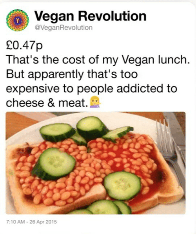Click the cucumber slice on left toast
Image resolution: width=196 pixels, height=243 pixels.
coord(54,164)
